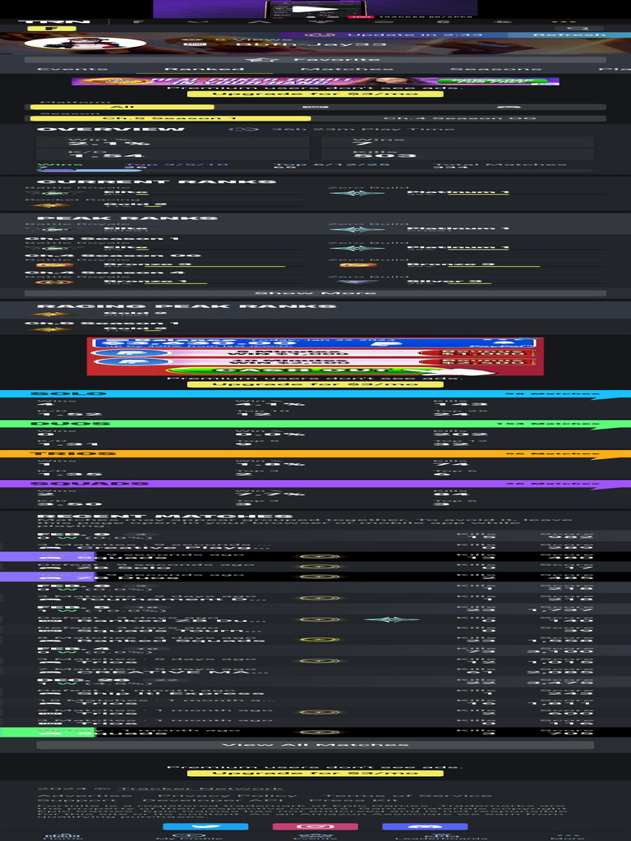Switch to the Matches tab
This screenshot has height=841, width=631.
346,69
